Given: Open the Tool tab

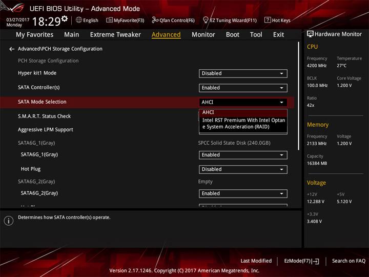Looking at the screenshot, I should coord(256,35).
